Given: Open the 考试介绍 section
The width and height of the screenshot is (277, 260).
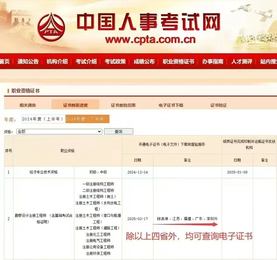Looking at the screenshot, I should [86, 62].
